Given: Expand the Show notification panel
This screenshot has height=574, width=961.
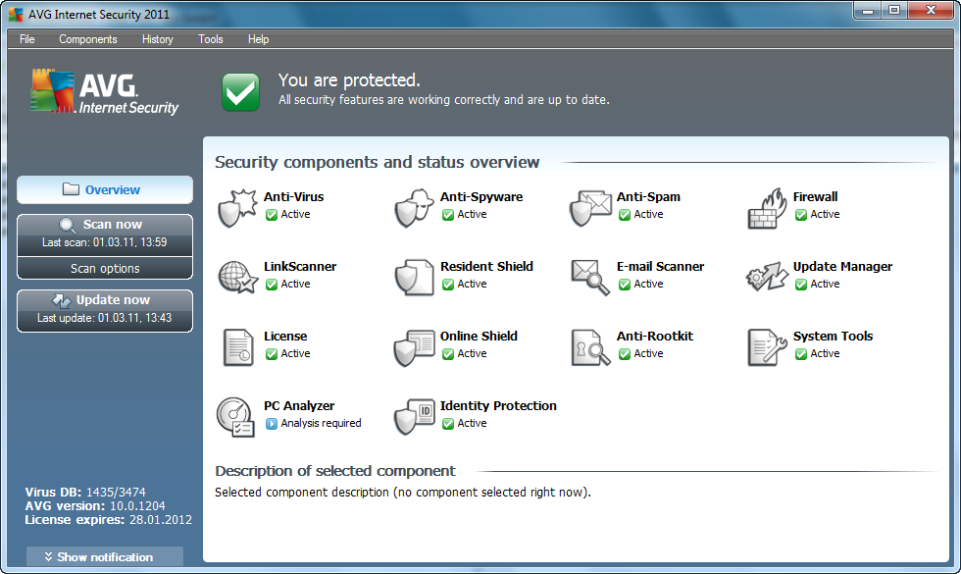Looking at the screenshot, I should point(105,556).
